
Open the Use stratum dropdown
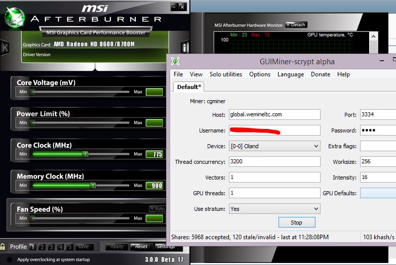pos(274,209)
